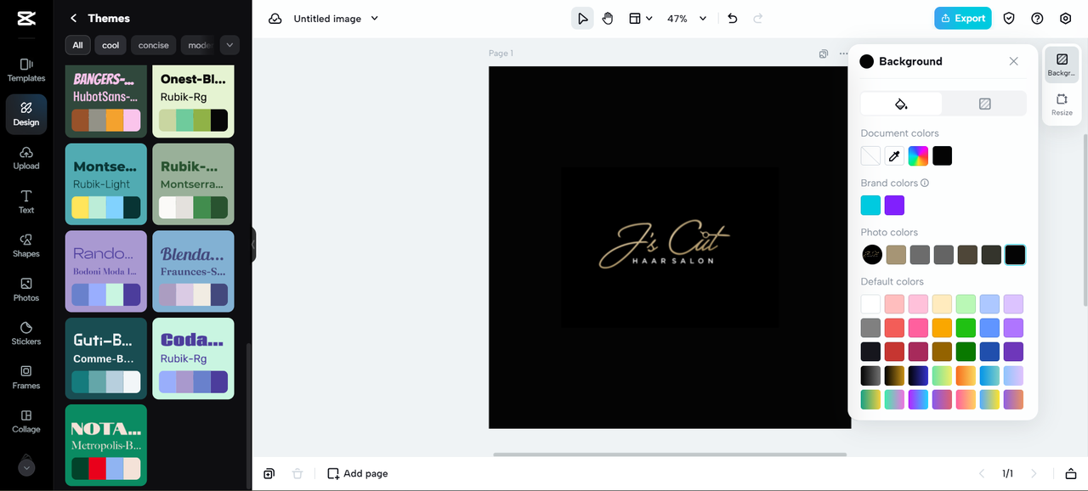
Task: Open the 47% zoom level dropdown
Action: coord(687,19)
